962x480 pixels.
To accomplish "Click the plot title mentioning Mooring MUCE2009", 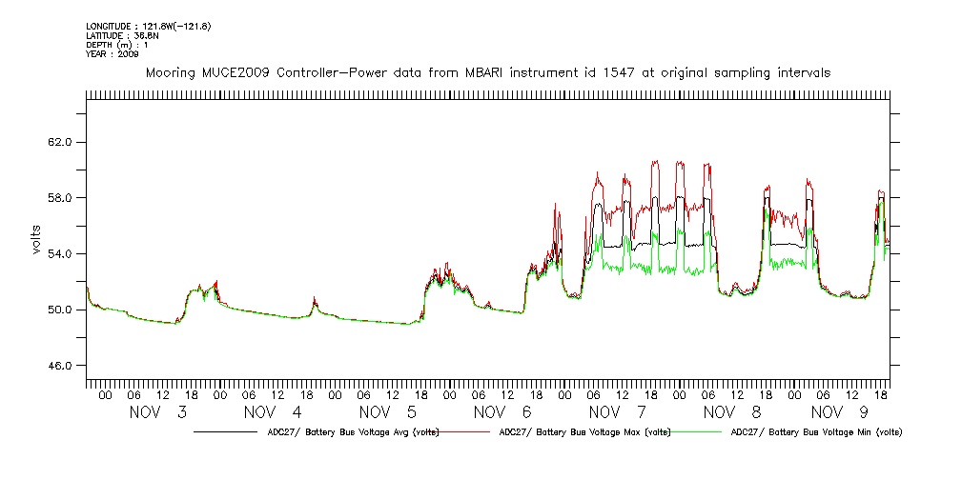I will 487,72.
